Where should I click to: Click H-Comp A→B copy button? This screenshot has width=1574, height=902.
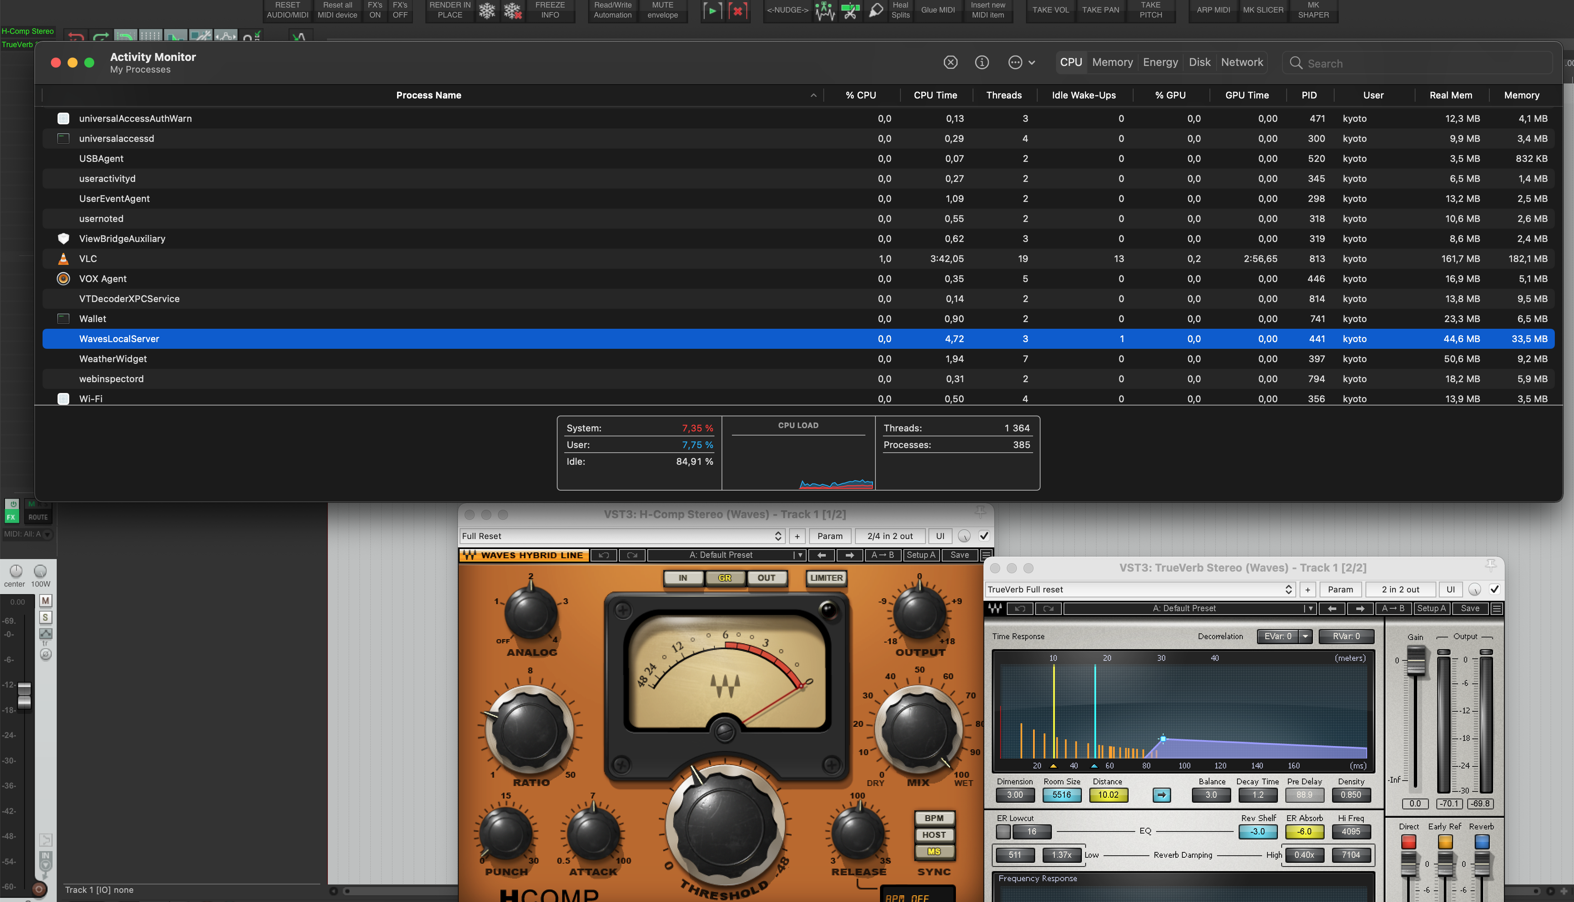click(x=883, y=555)
